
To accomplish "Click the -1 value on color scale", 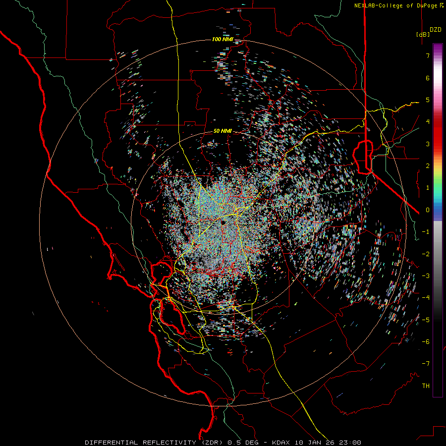I will pyautogui.click(x=426, y=232).
